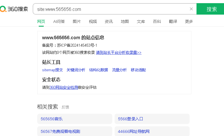
Task: Click the text 备案号：苏ICP备2024145453号-1
Action: click(70, 46)
